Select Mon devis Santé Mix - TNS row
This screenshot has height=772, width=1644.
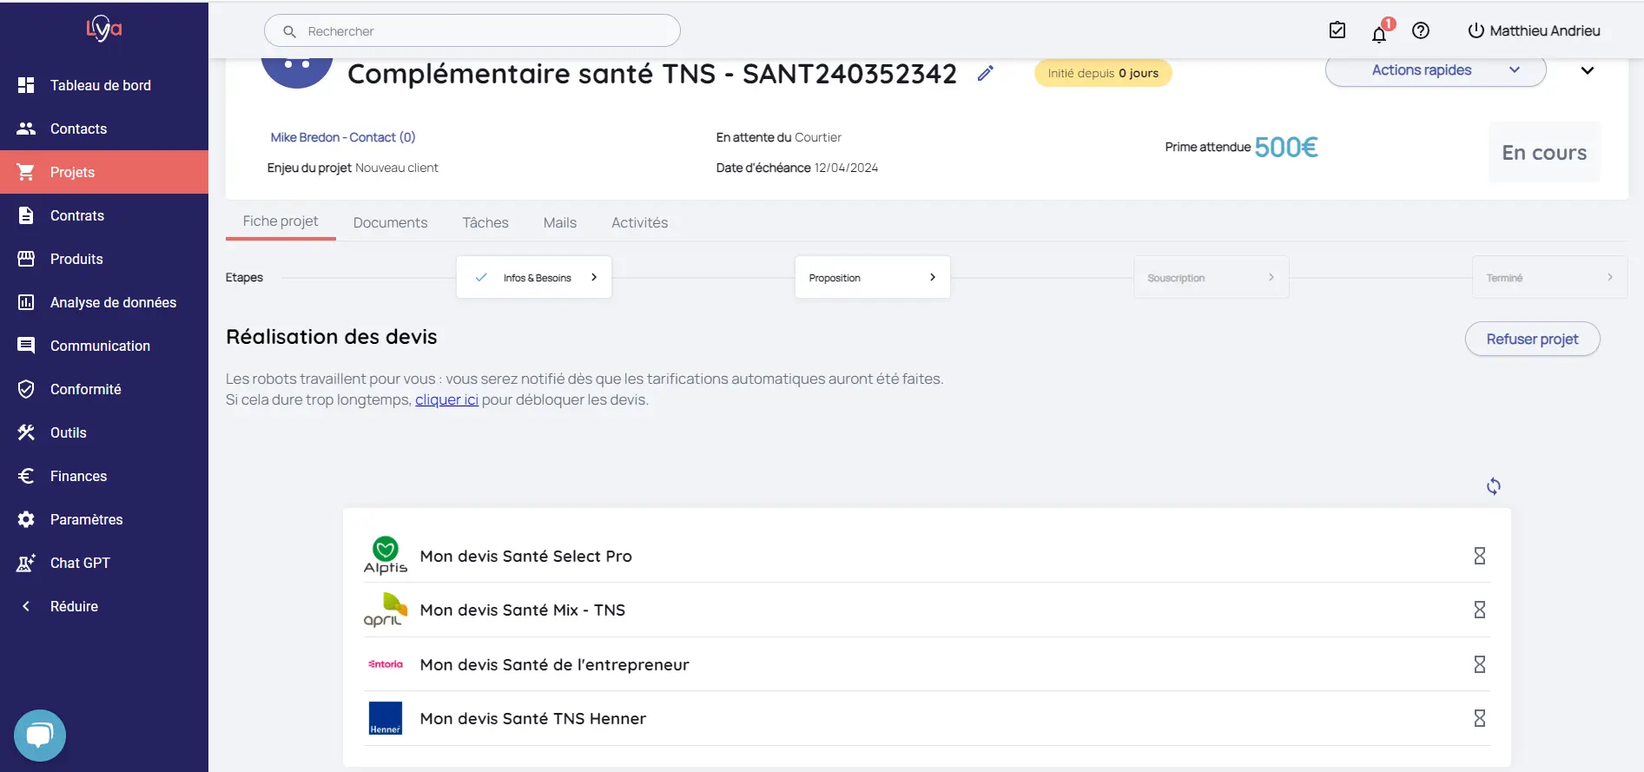tap(927, 610)
